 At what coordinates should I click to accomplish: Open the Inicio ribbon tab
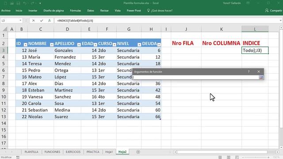click(x=19, y=11)
